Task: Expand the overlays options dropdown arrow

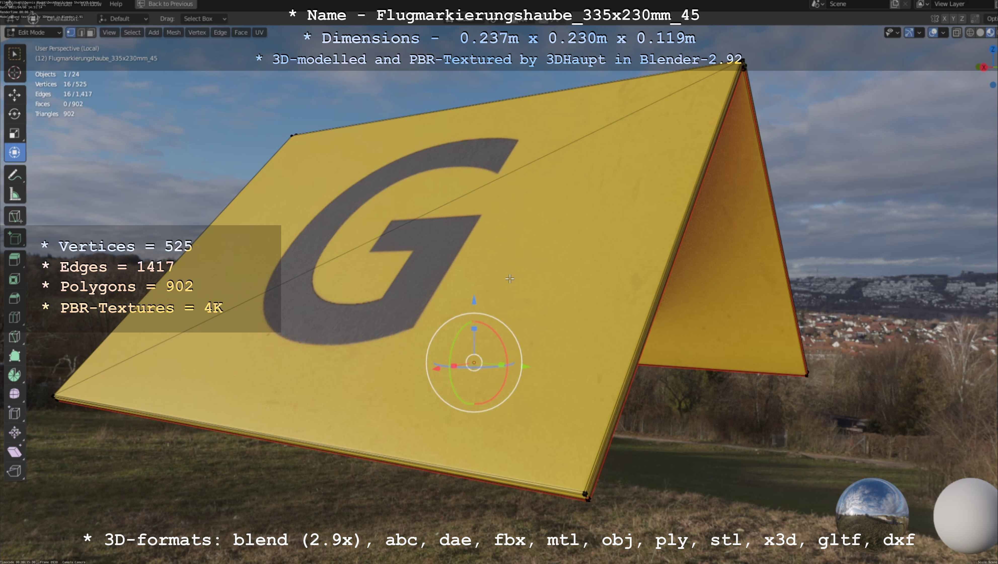Action: [943, 32]
